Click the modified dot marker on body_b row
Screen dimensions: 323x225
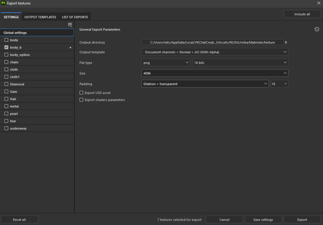click(70, 48)
